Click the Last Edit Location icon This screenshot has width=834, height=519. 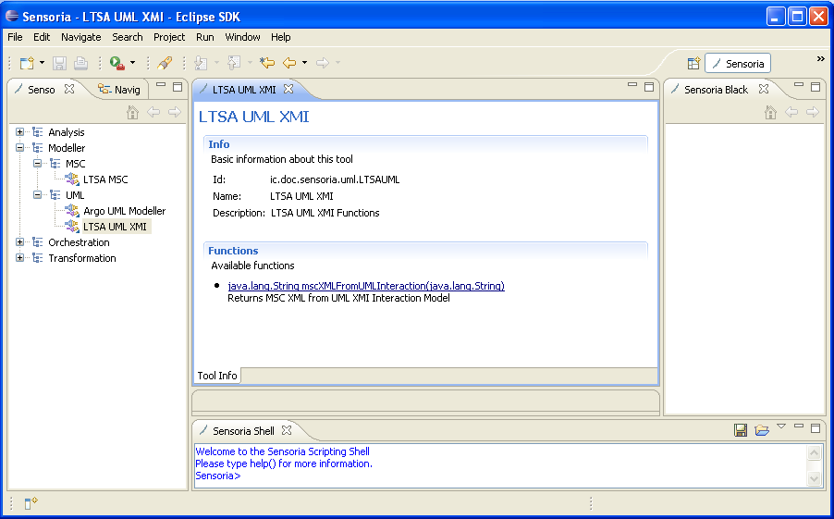tap(267, 63)
